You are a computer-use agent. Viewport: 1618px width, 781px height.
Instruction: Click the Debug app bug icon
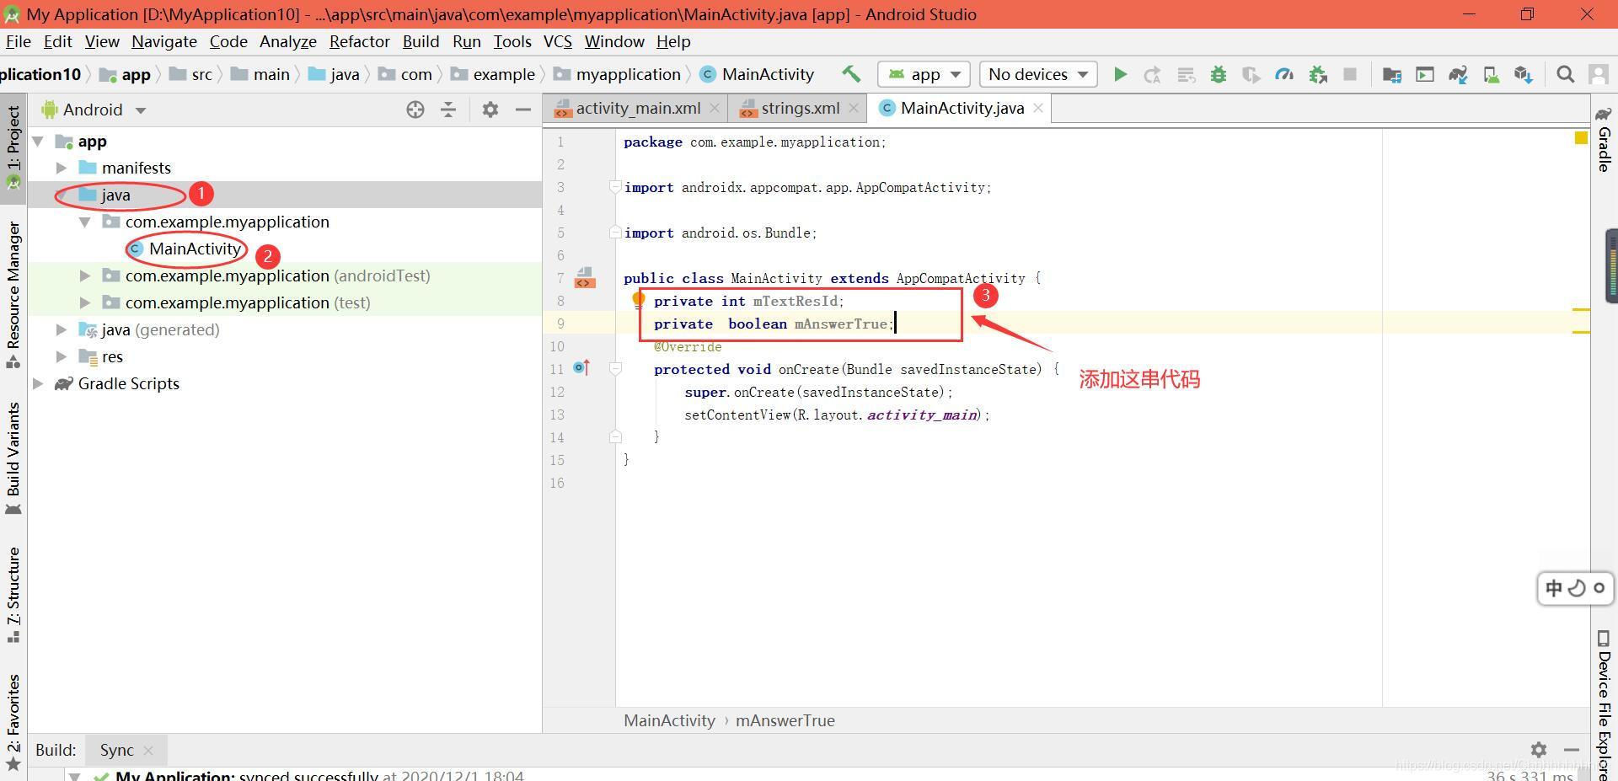click(x=1218, y=74)
